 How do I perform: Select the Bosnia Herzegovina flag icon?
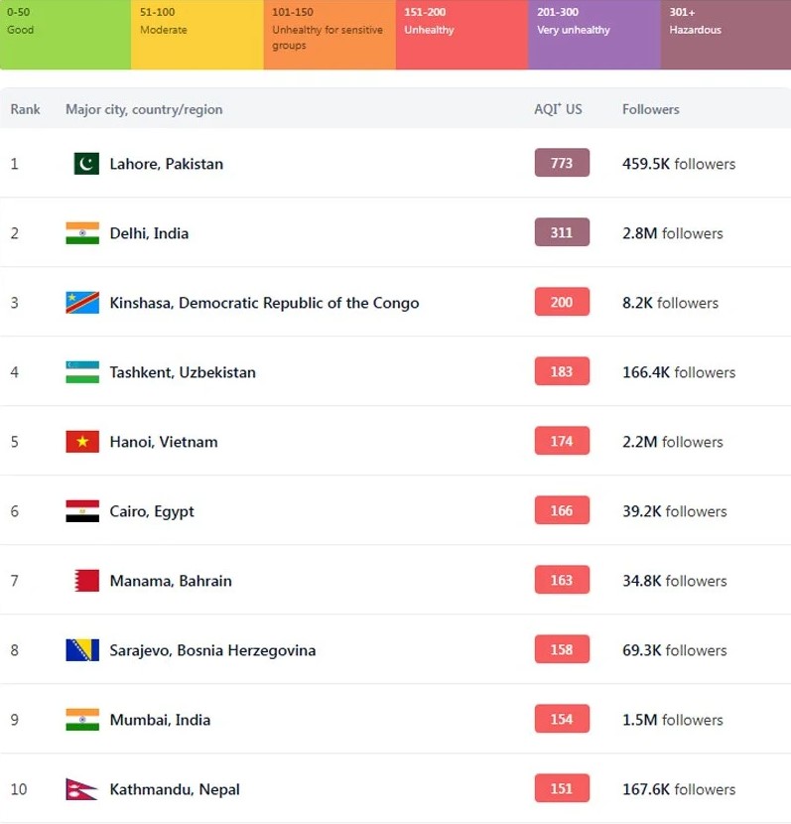tap(82, 650)
